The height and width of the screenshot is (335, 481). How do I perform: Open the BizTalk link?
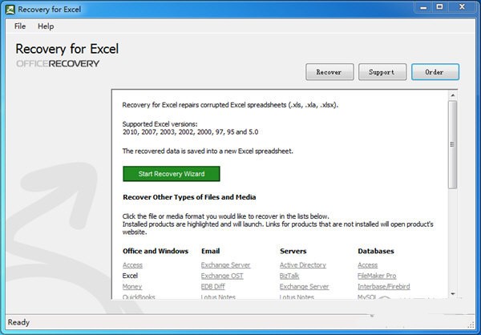[289, 276]
